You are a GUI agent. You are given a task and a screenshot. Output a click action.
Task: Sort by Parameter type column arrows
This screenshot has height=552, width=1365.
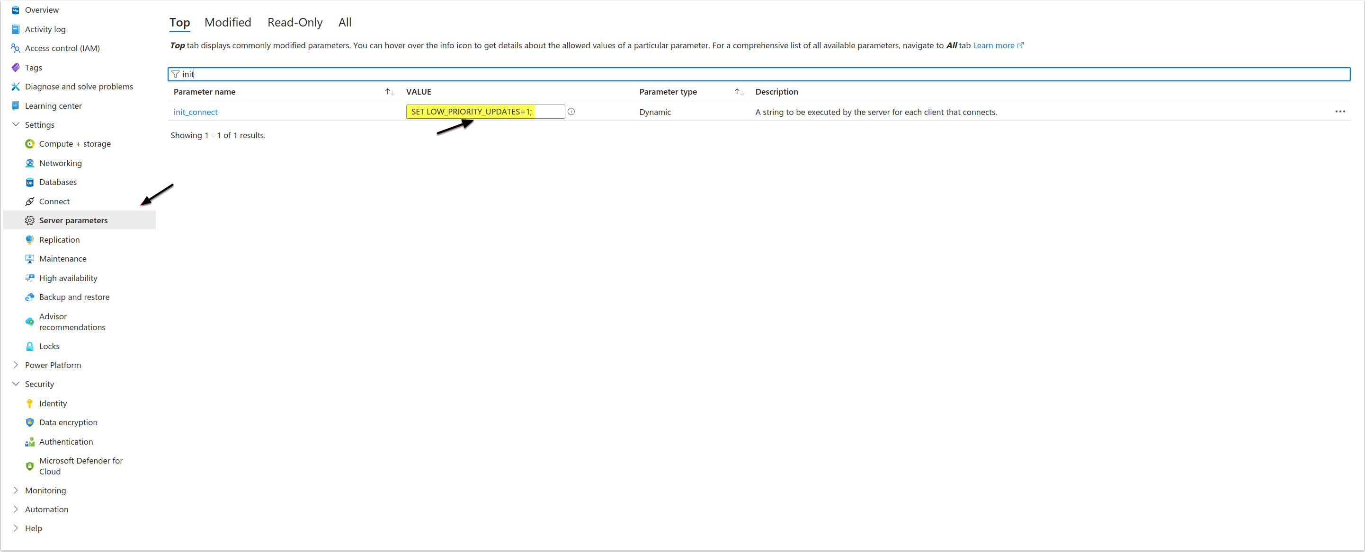coord(739,92)
